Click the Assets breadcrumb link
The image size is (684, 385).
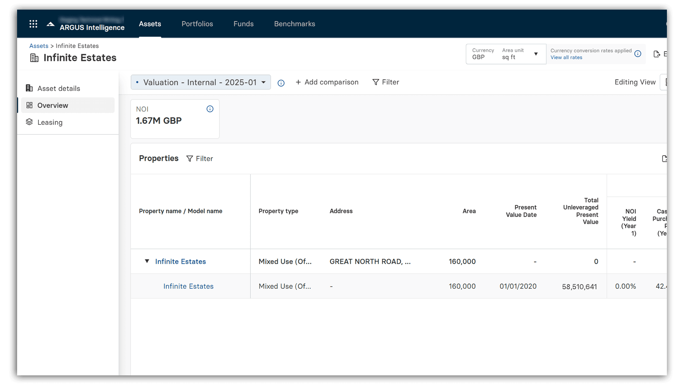[39, 46]
